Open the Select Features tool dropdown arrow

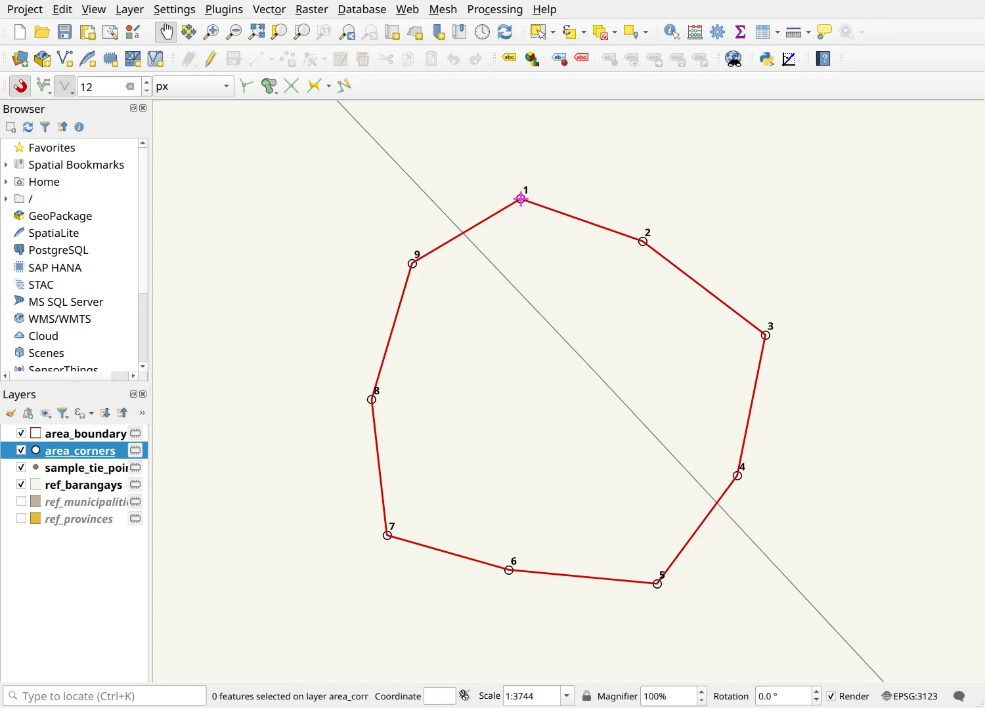click(553, 31)
